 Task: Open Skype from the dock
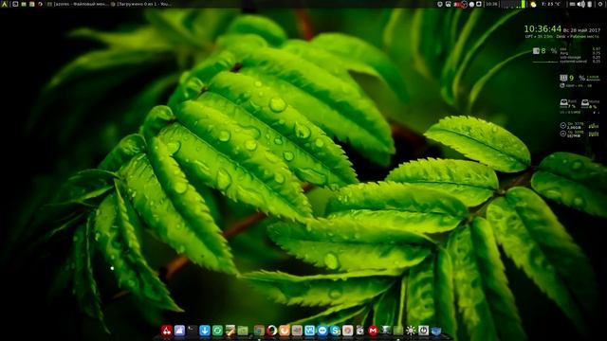click(335, 331)
